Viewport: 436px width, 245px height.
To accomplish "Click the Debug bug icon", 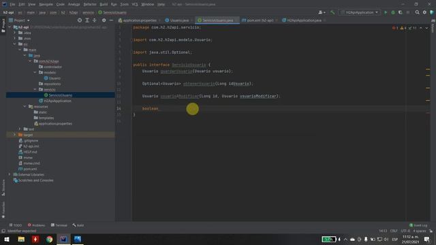I will pos(393,12).
